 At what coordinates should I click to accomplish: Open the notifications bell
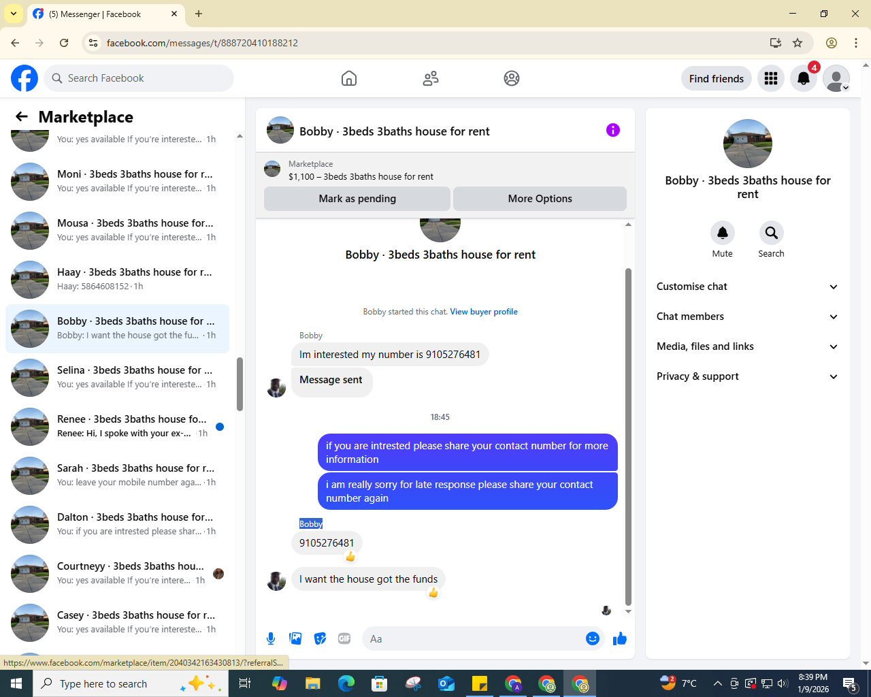point(804,78)
